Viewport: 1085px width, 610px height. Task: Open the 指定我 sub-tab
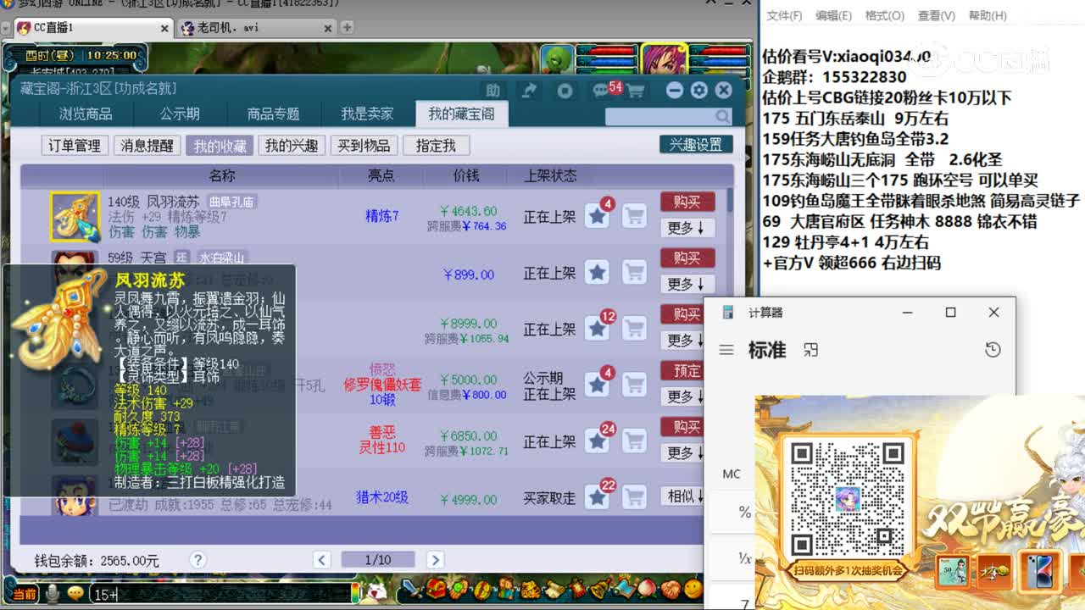[x=436, y=146]
